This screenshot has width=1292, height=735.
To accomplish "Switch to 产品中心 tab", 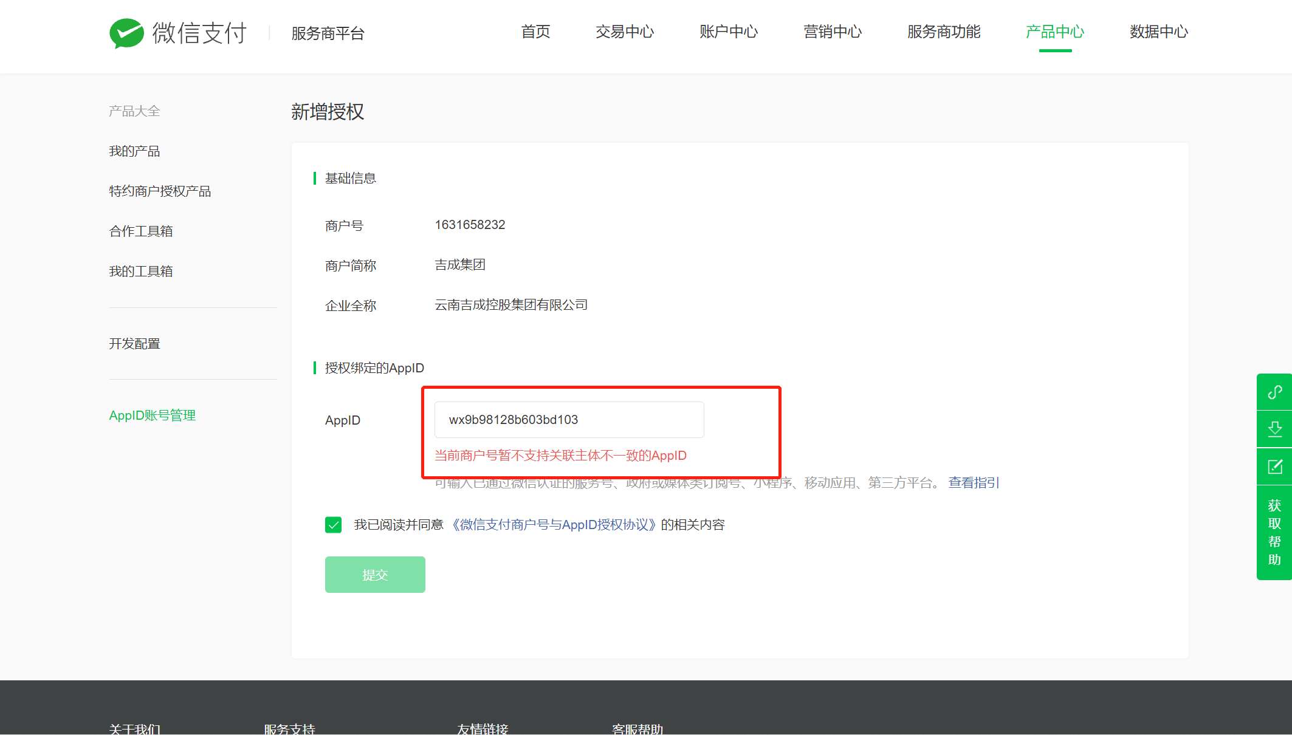I will tap(1054, 32).
